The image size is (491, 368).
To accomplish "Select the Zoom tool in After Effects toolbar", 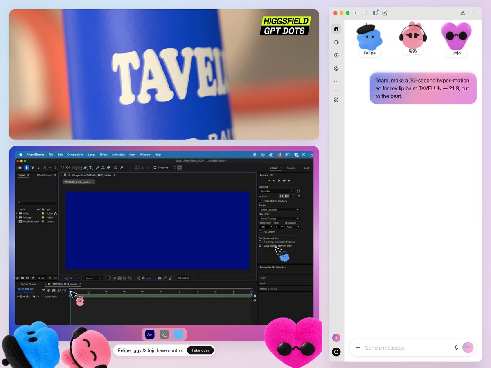I will pyautogui.click(x=38, y=168).
